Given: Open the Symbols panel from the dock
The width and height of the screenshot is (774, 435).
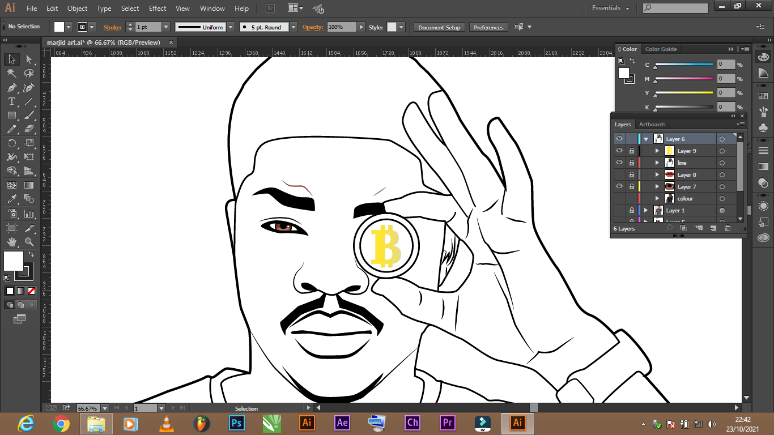Looking at the screenshot, I should tap(763, 127).
